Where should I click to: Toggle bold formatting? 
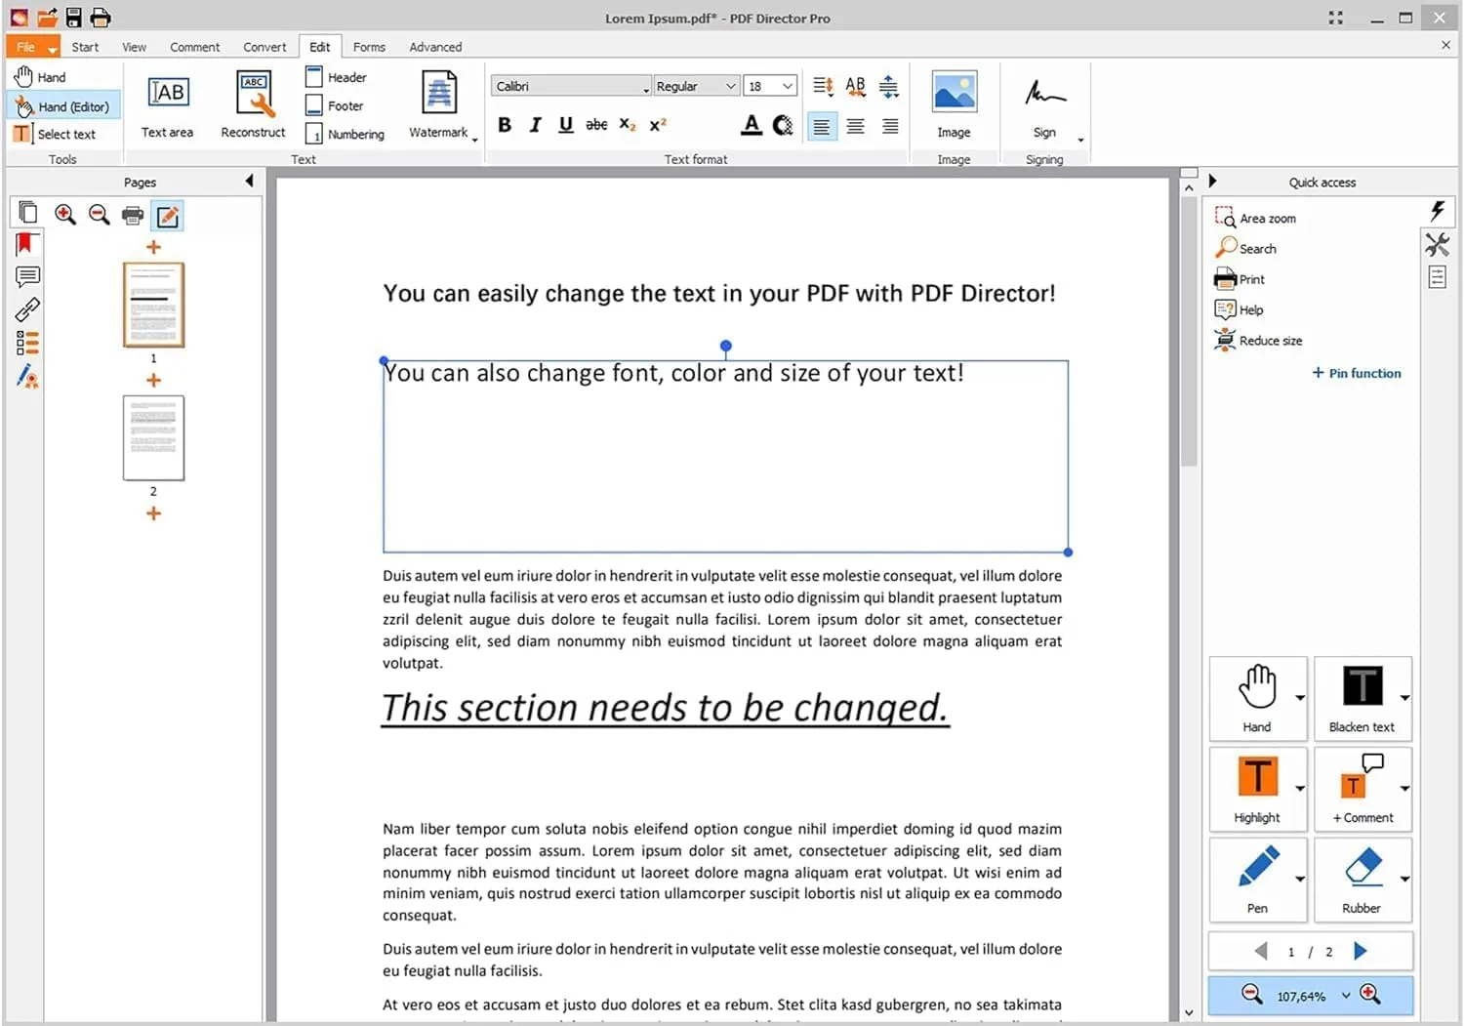505,125
